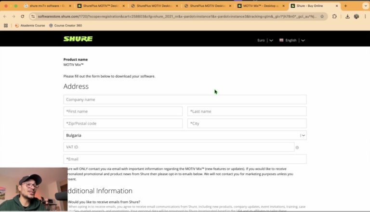Open the English language dropdown
370x212 pixels.
coord(292,41)
